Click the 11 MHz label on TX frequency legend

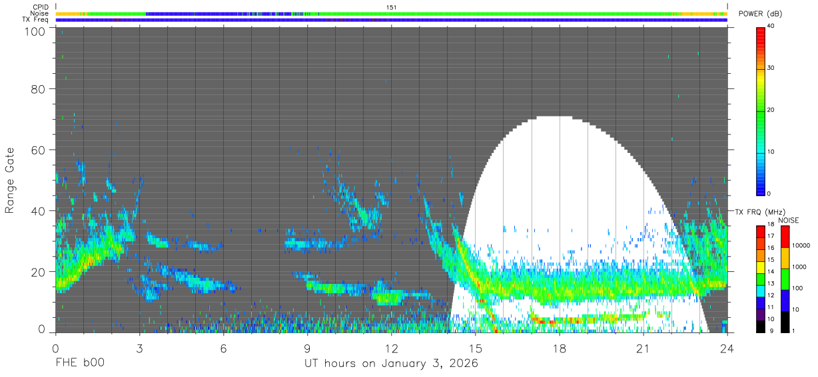(x=771, y=307)
